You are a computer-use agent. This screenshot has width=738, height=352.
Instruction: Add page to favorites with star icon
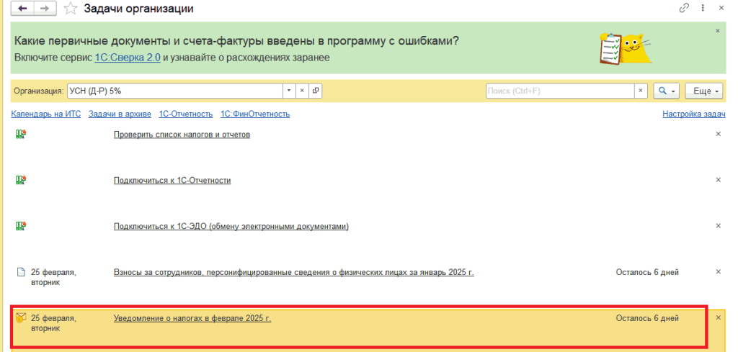tap(70, 9)
